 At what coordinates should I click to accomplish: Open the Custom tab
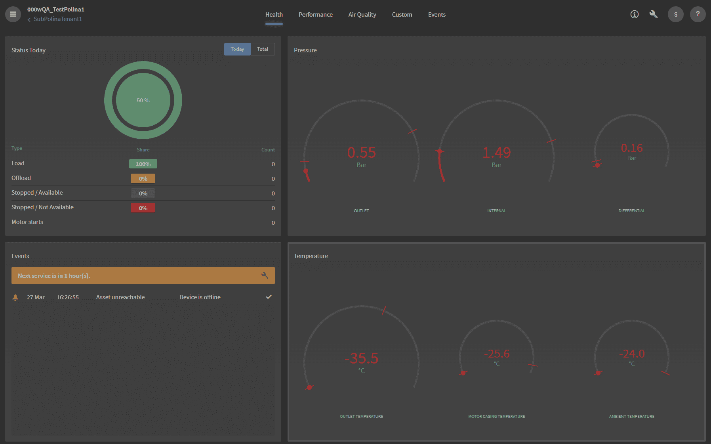pyautogui.click(x=402, y=15)
